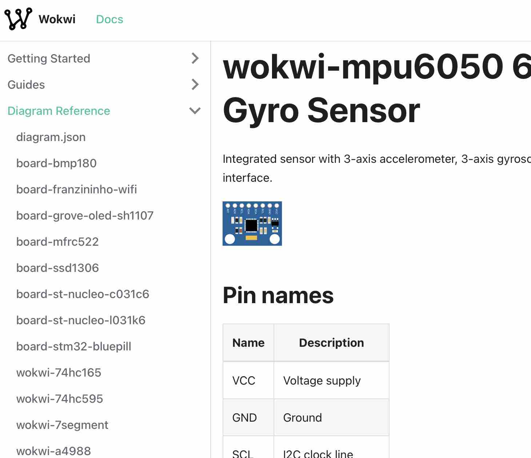Open the Guides sidebar category
The image size is (531, 458).
point(26,85)
